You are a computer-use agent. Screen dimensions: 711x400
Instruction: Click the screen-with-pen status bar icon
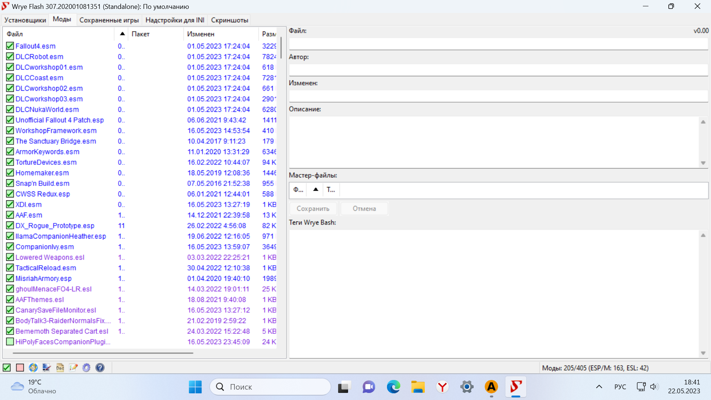coord(47,367)
